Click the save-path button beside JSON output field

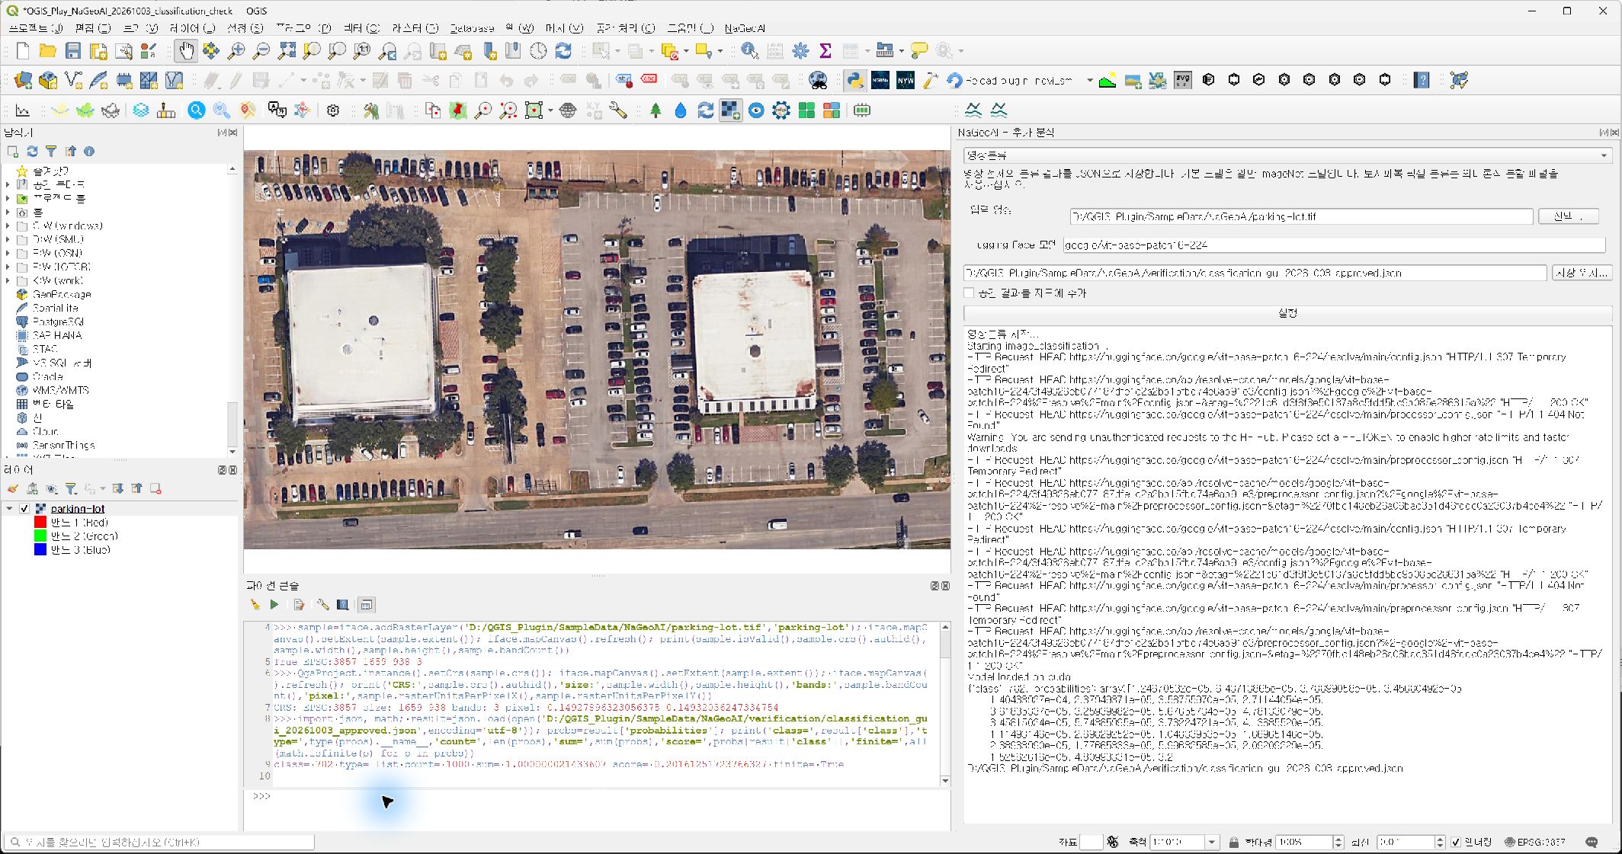pos(1582,273)
